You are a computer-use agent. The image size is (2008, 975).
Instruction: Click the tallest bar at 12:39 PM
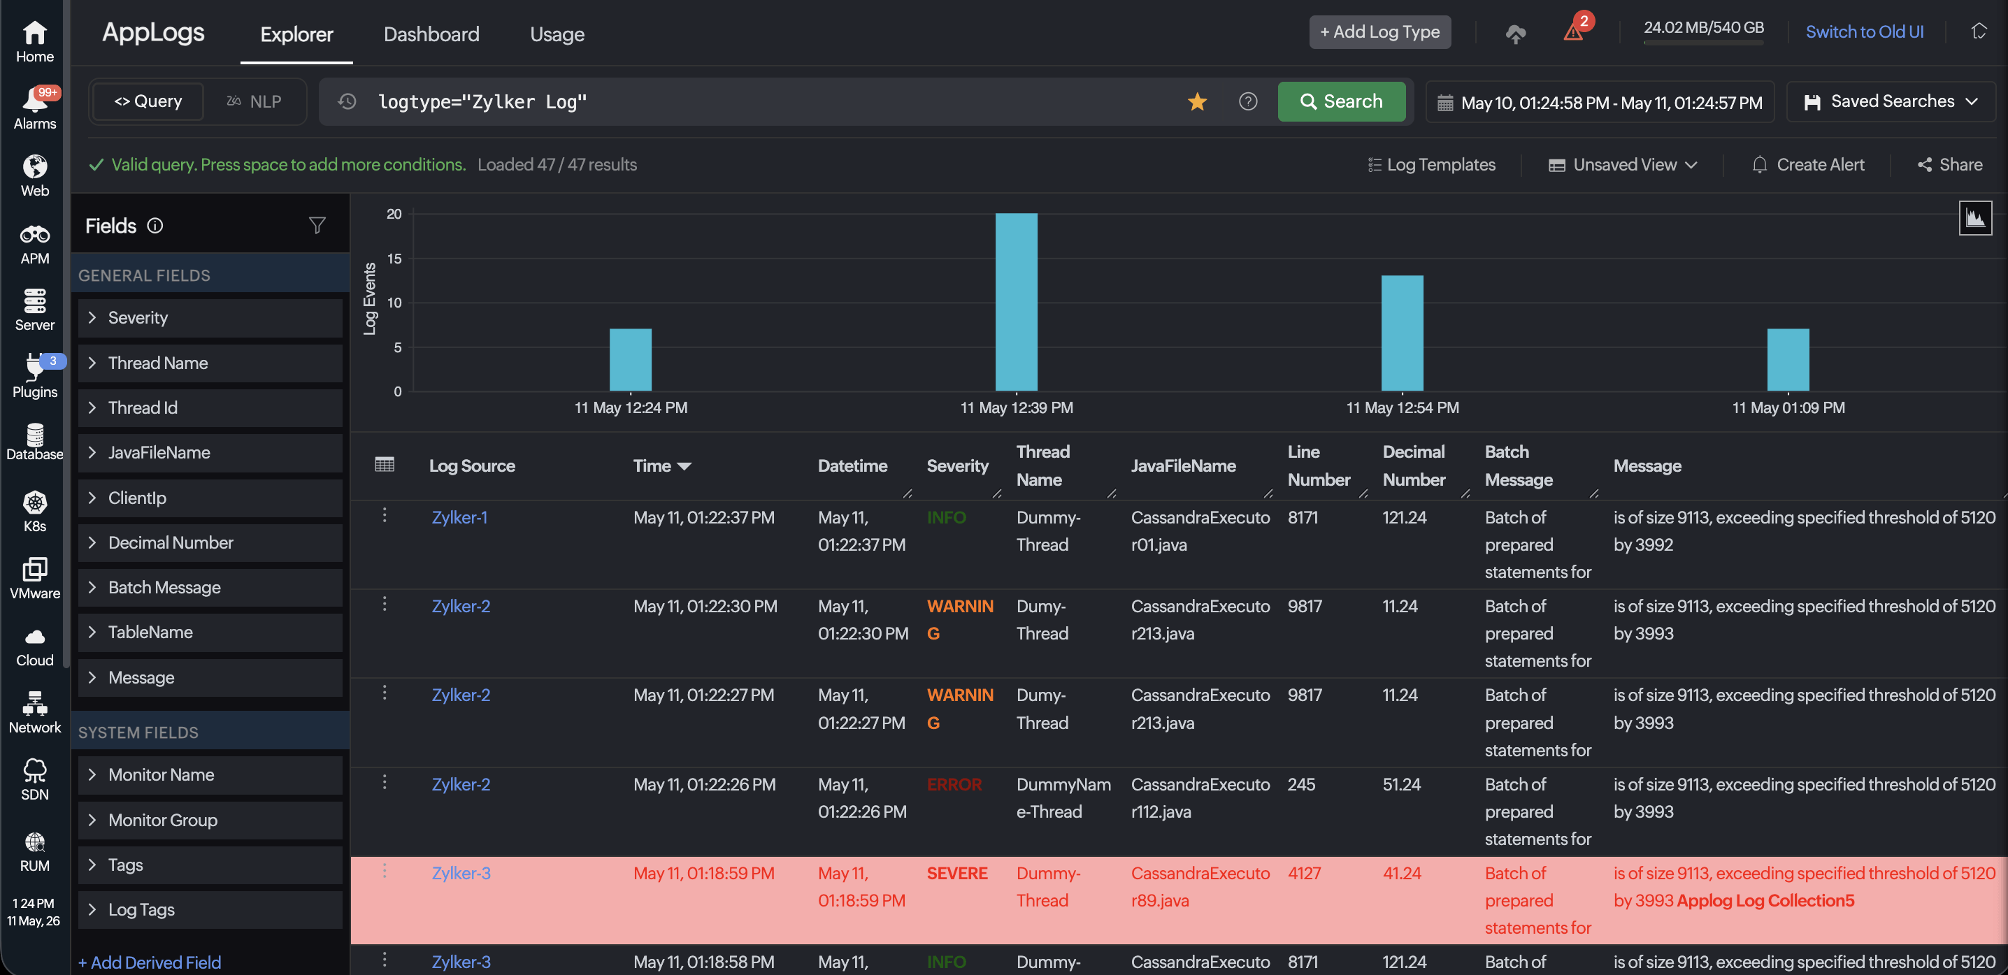(1016, 302)
